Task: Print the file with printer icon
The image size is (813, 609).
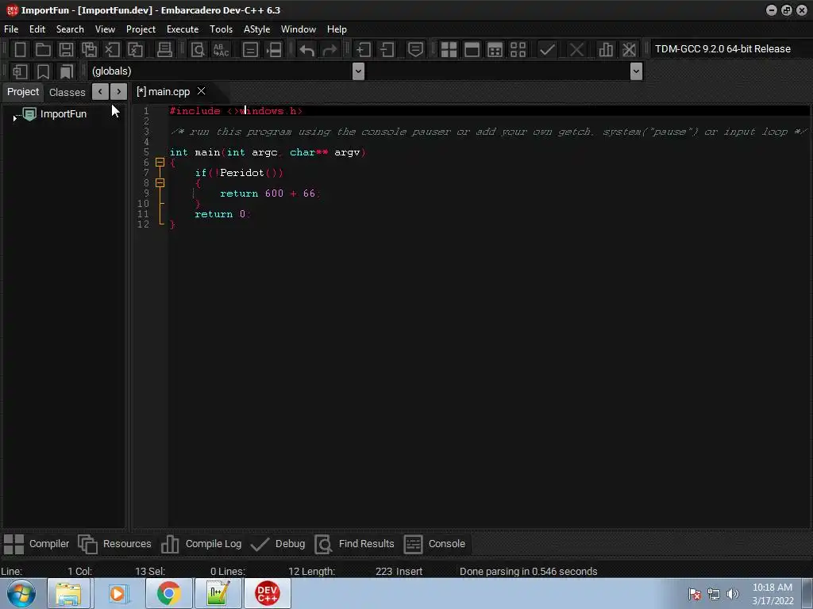Action: (164, 50)
